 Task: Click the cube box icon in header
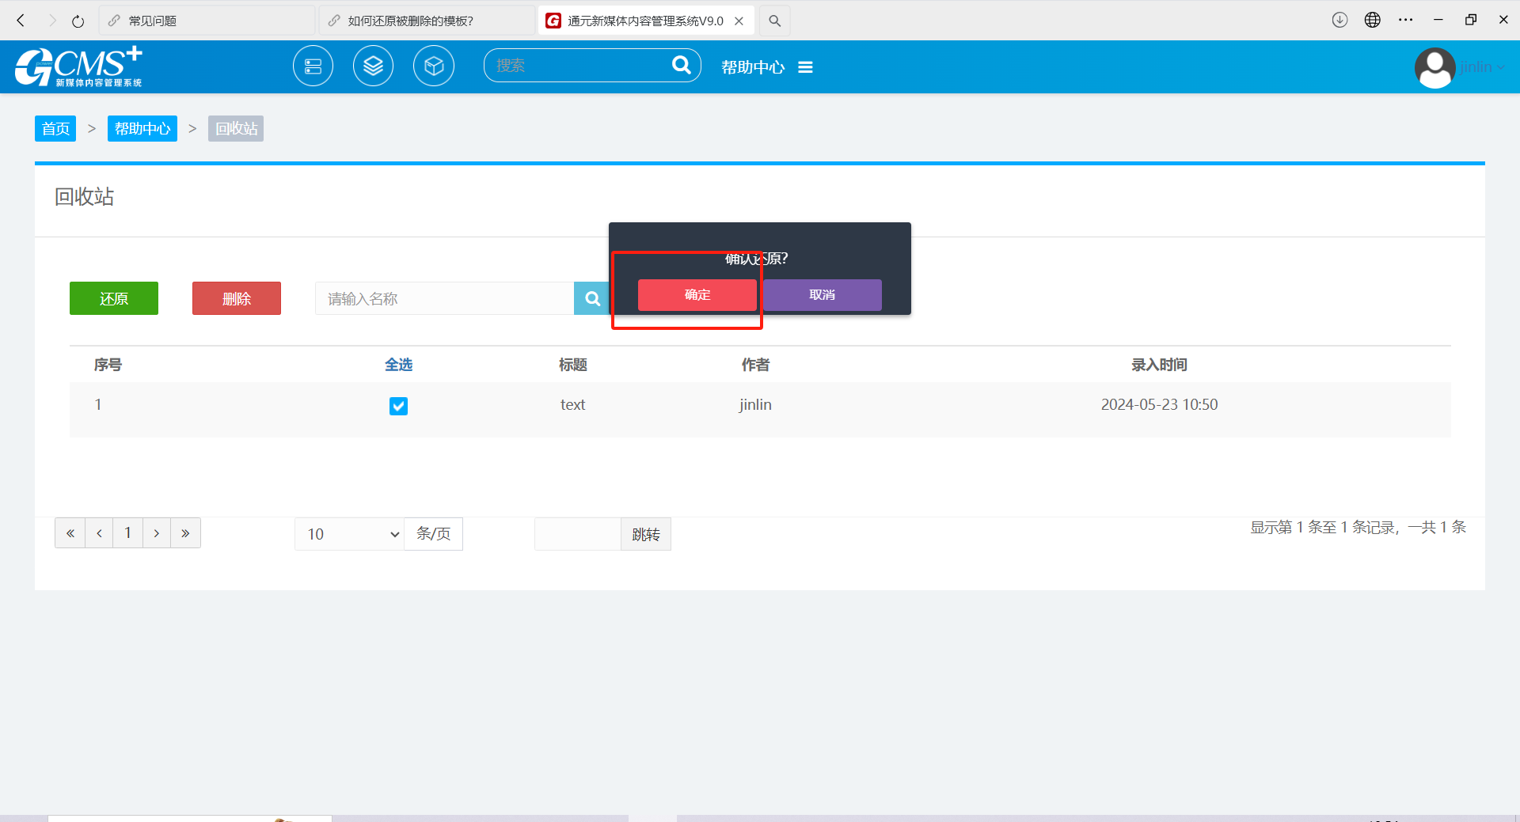pos(433,66)
